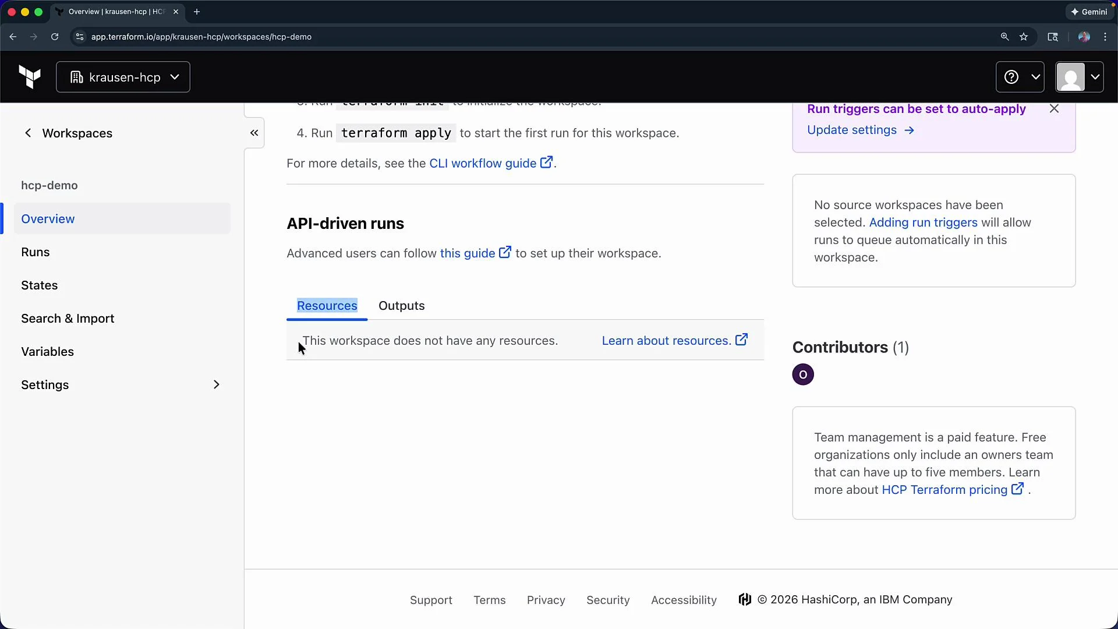1118x629 pixels.
Task: Click the browser forward arrow
Action: [34, 37]
